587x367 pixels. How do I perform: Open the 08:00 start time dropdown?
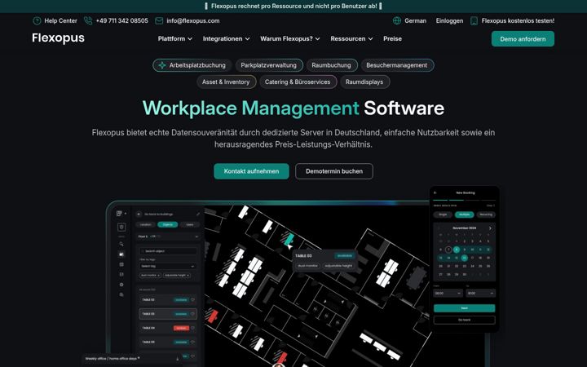tap(448, 294)
